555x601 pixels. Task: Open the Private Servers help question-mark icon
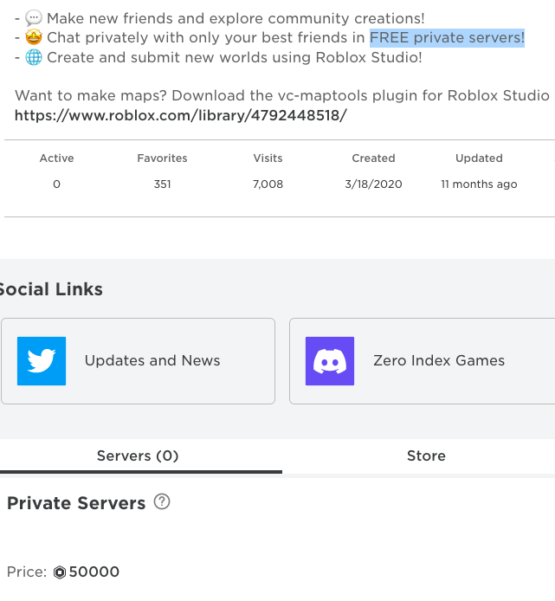click(x=161, y=501)
